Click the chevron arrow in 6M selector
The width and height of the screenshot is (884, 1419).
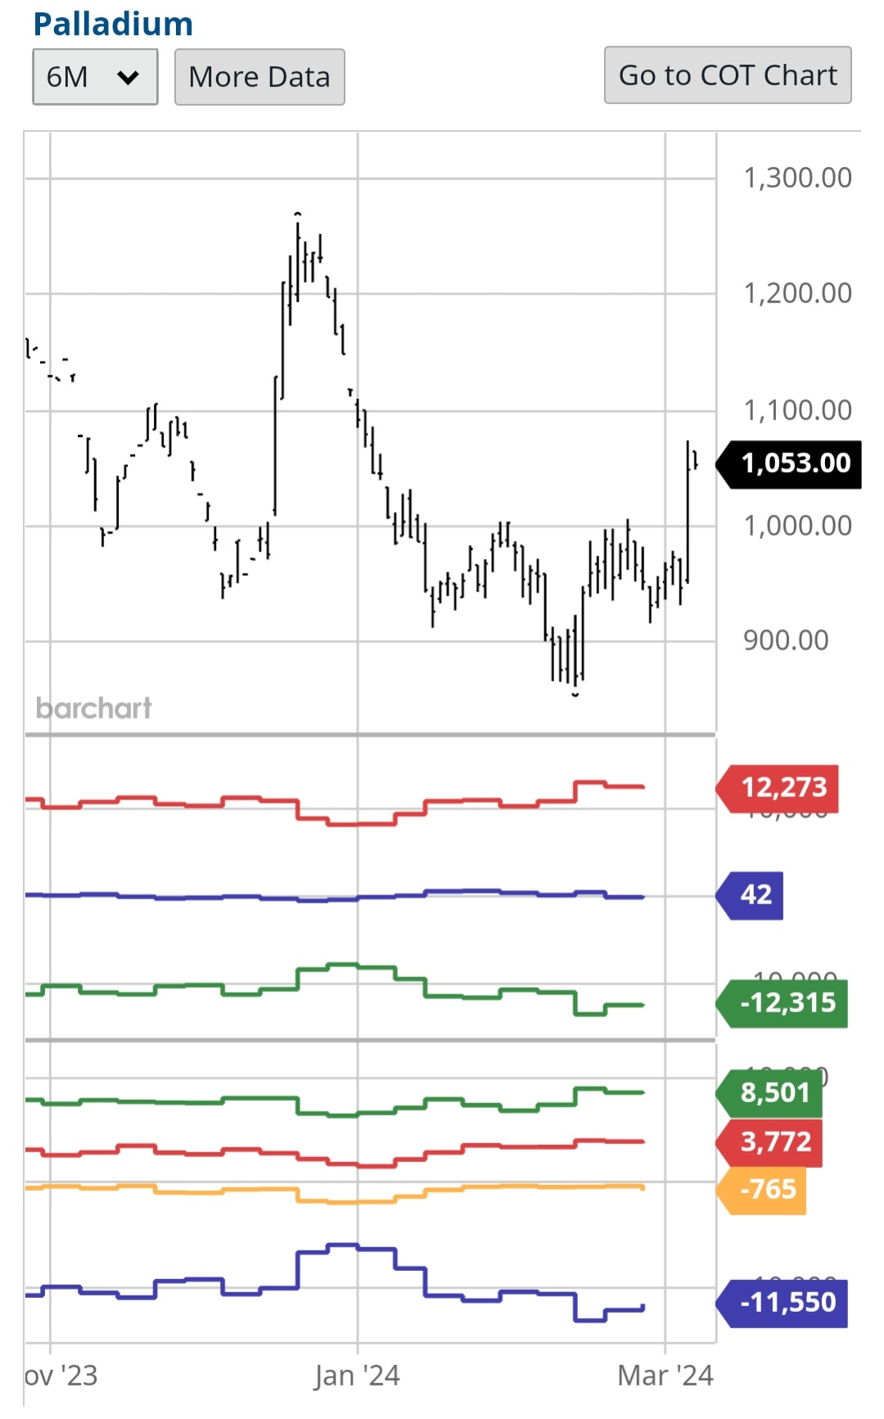129,78
